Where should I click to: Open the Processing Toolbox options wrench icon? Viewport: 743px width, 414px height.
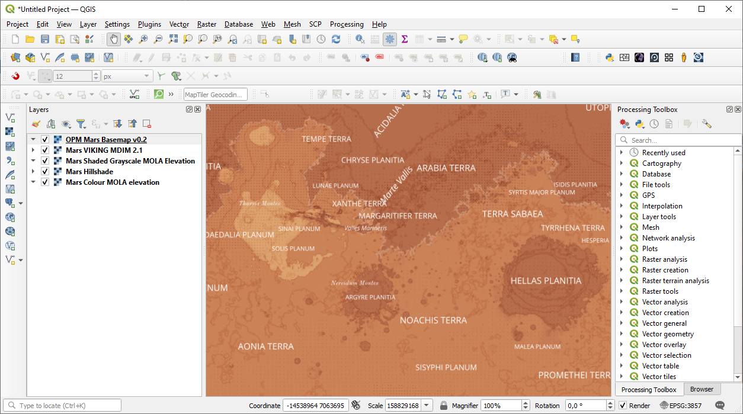click(706, 124)
